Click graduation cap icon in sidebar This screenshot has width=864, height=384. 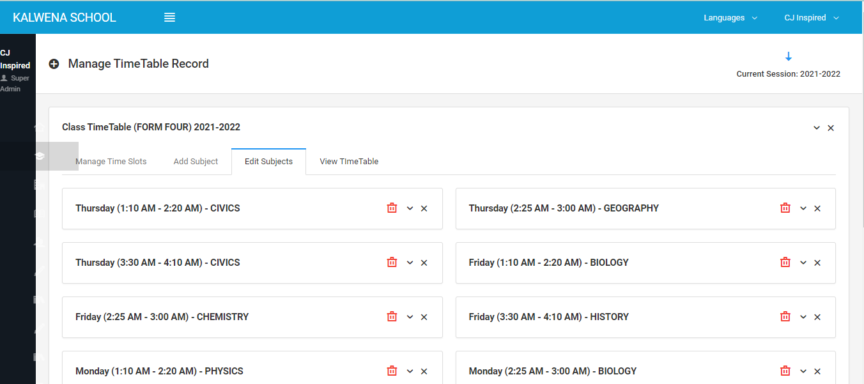(x=40, y=156)
